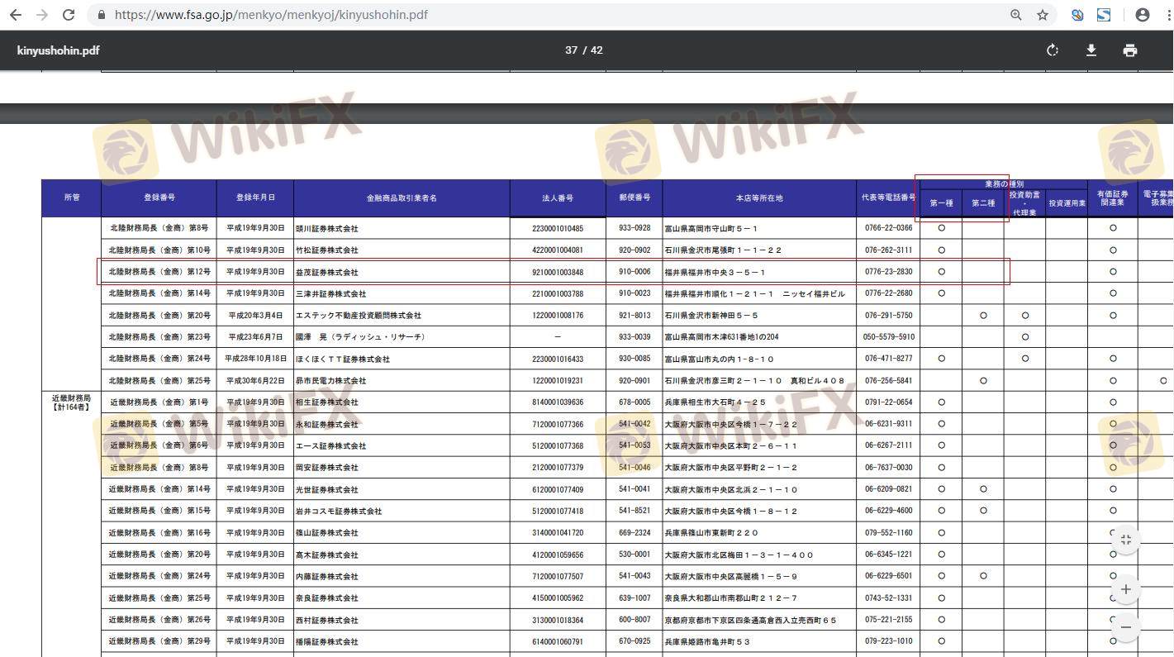Click phone number 076-262-3111

point(889,250)
